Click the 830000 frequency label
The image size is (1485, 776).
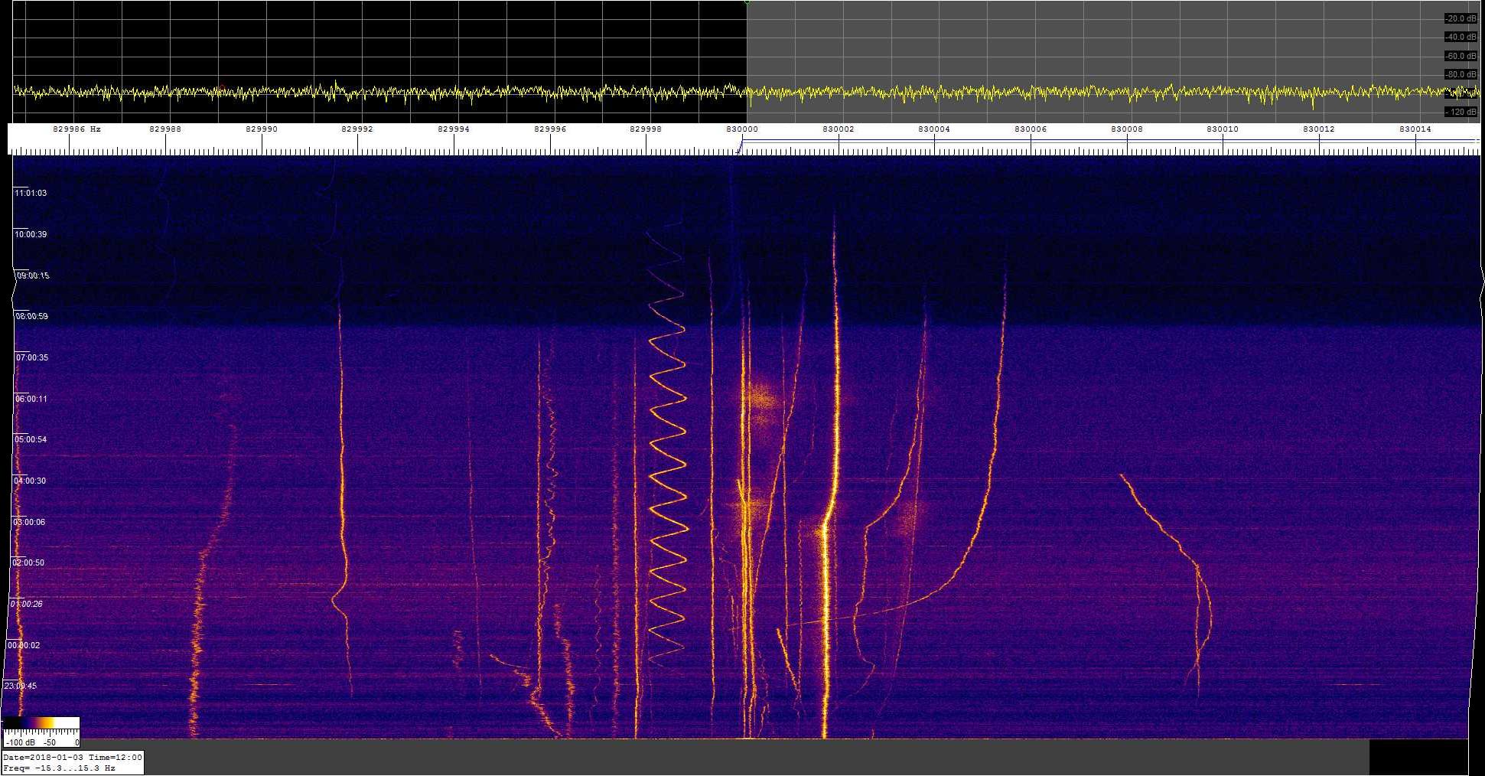point(741,129)
